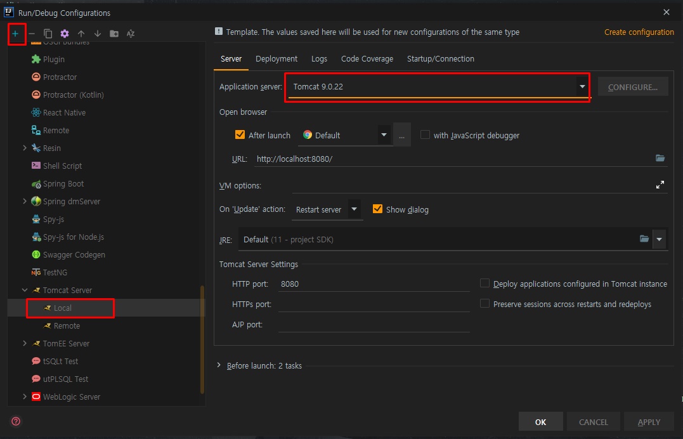Toggle the Show dialog checkbox

coord(378,209)
